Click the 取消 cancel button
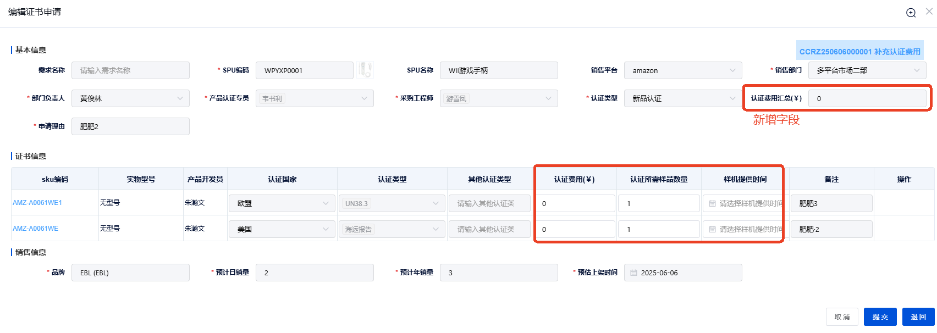This screenshot has height=333, width=937. (x=842, y=317)
